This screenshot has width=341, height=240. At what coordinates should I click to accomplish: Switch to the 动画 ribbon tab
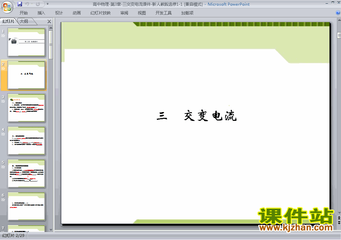(76, 13)
